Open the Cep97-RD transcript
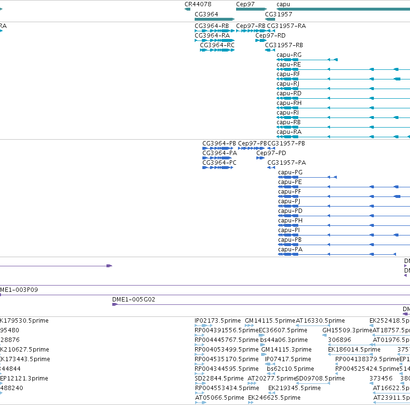This screenshot has height=405, width=410. pyautogui.click(x=270, y=36)
